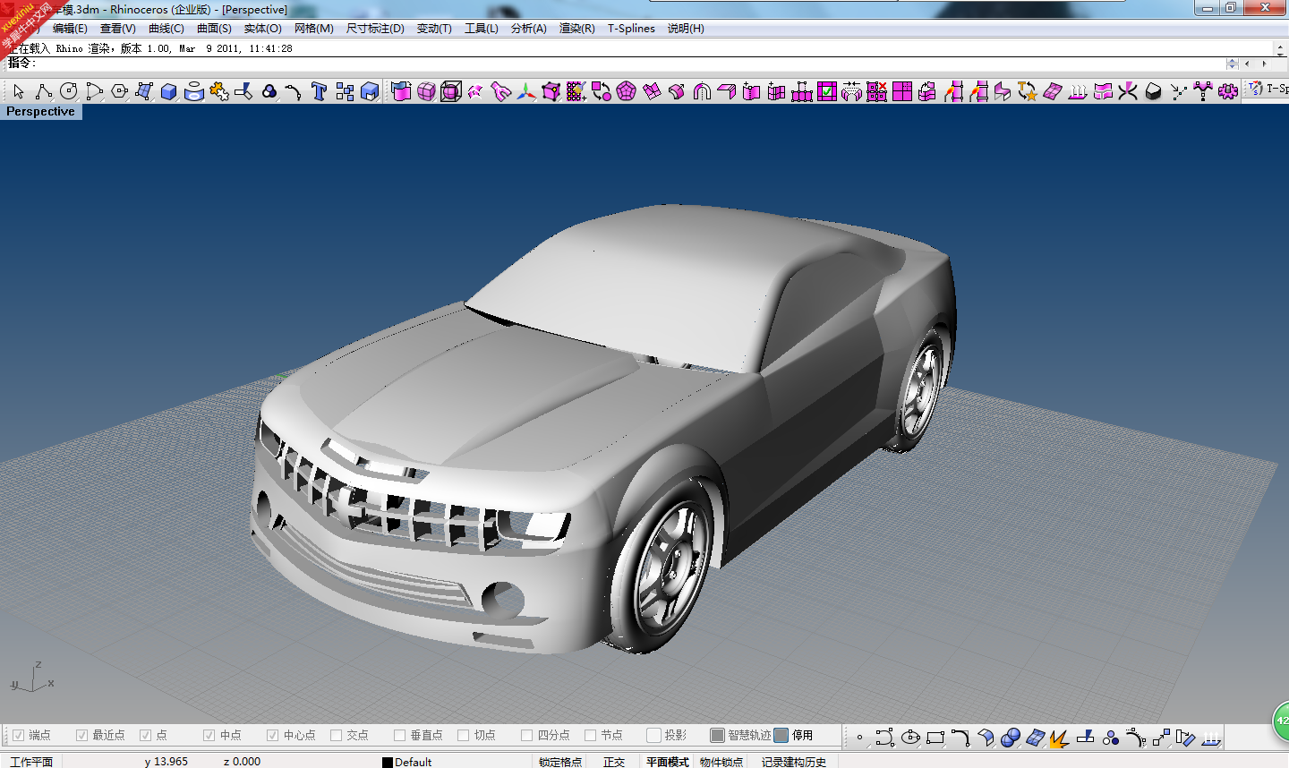Toggle the 最近点 (Near) osnap checkbox
1289x768 pixels.
tap(81, 735)
